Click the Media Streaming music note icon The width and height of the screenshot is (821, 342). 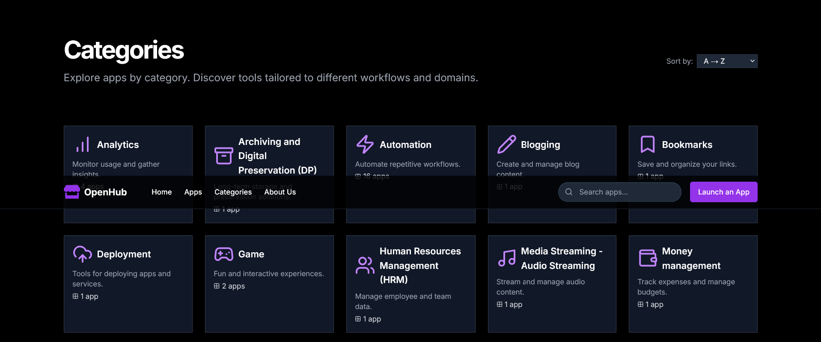click(x=506, y=258)
